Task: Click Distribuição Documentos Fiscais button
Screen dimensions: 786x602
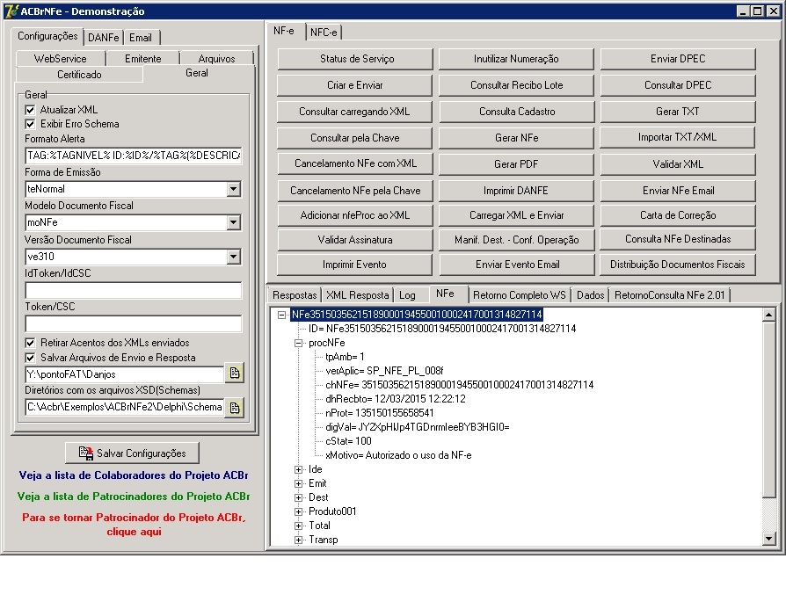Action: (678, 265)
